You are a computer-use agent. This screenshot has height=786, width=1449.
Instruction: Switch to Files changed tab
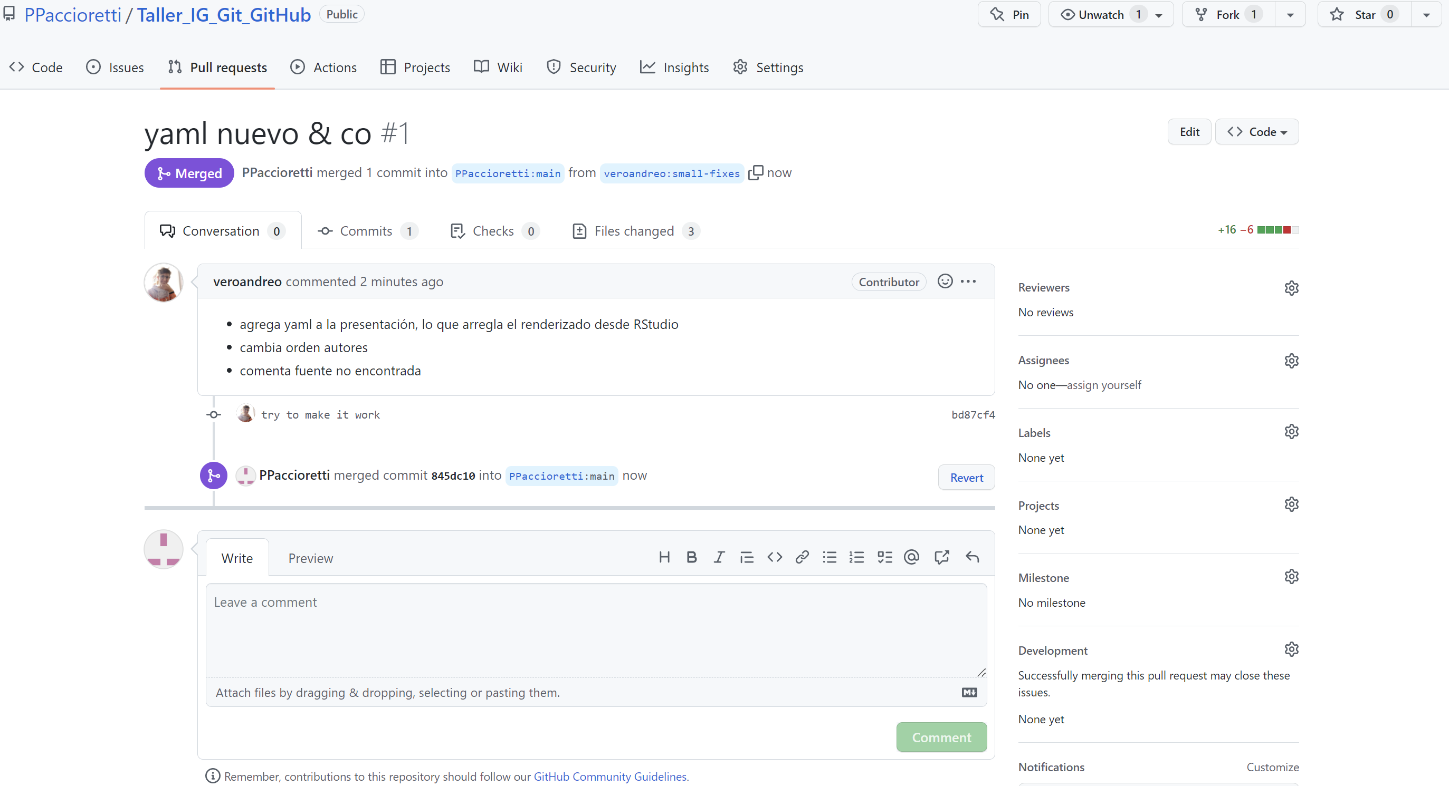[x=634, y=231]
